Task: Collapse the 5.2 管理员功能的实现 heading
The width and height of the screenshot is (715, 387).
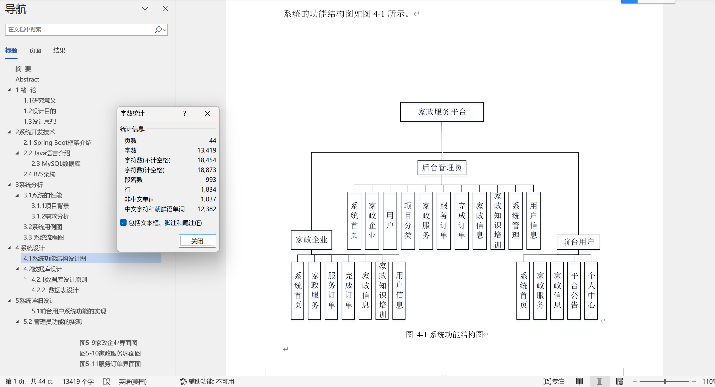Action: coord(17,322)
